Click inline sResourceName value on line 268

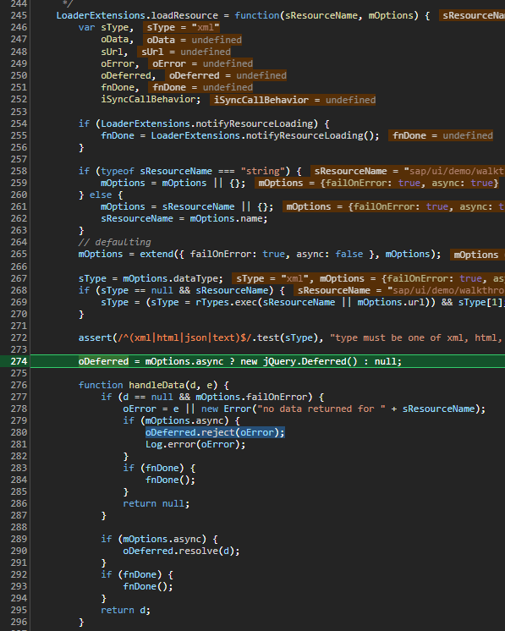[x=399, y=291]
